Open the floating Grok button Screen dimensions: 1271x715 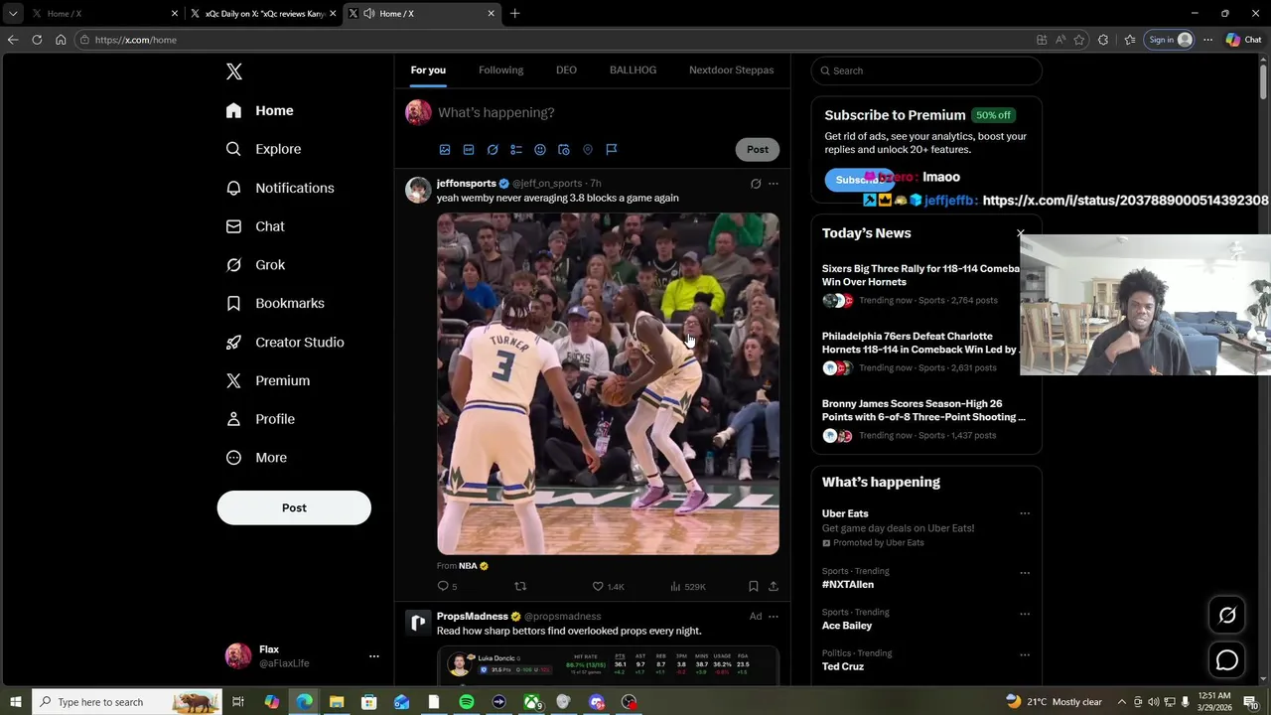[x=1227, y=616]
